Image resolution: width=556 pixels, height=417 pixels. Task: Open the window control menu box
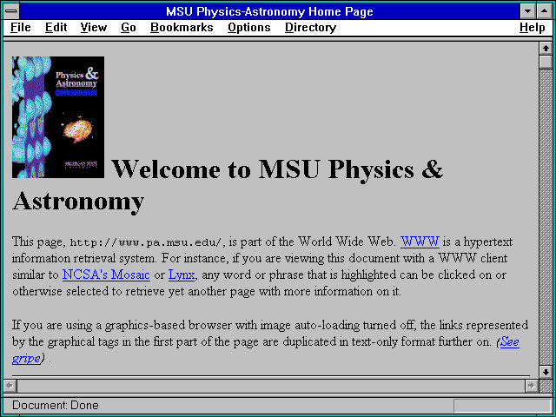click(x=11, y=11)
